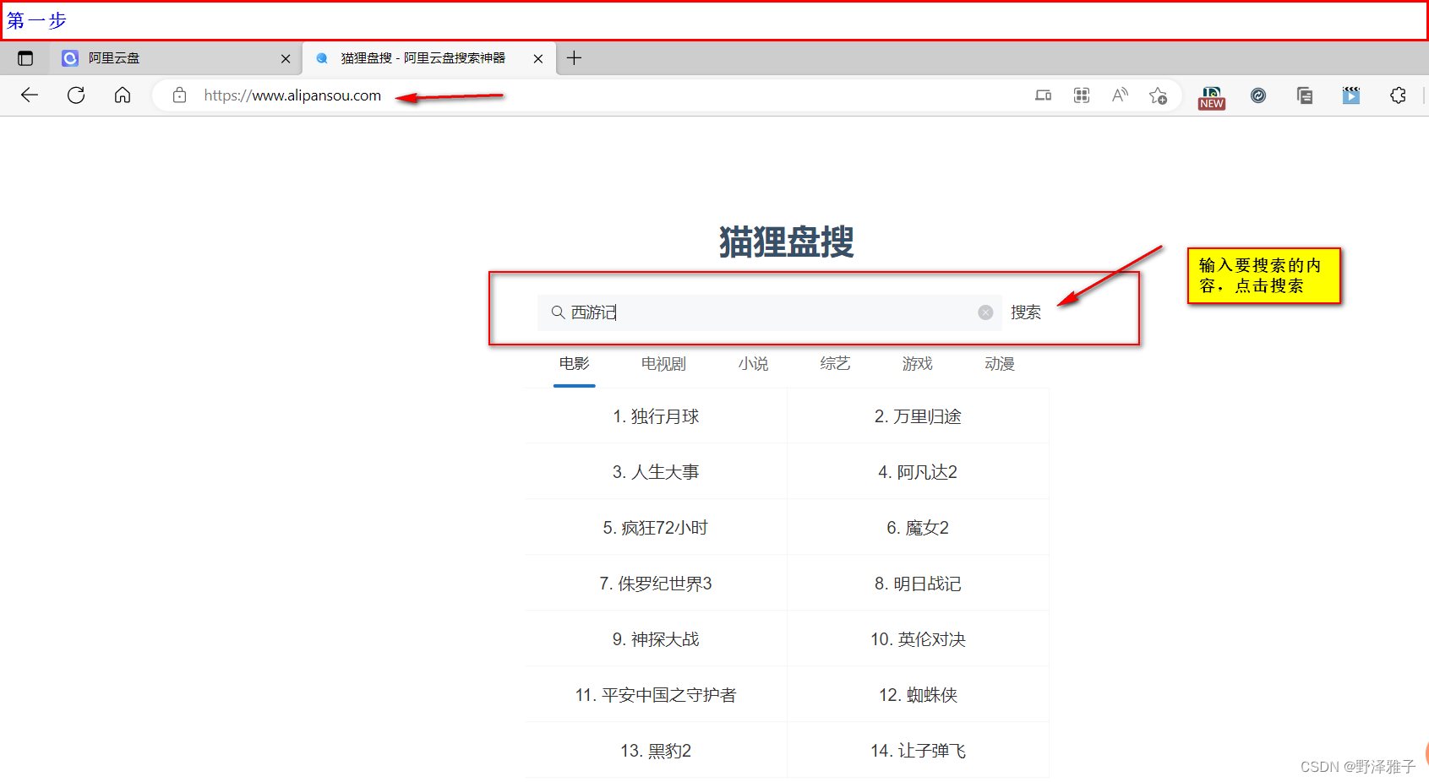Open ranking item 神探大战

(x=656, y=639)
